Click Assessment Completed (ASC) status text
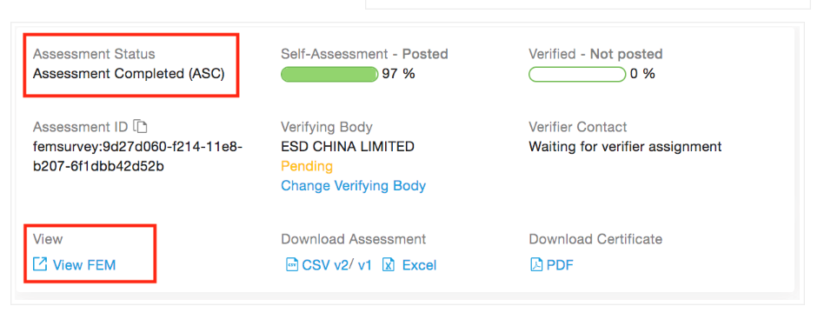Image resolution: width=831 pixels, height=326 pixels. [129, 74]
